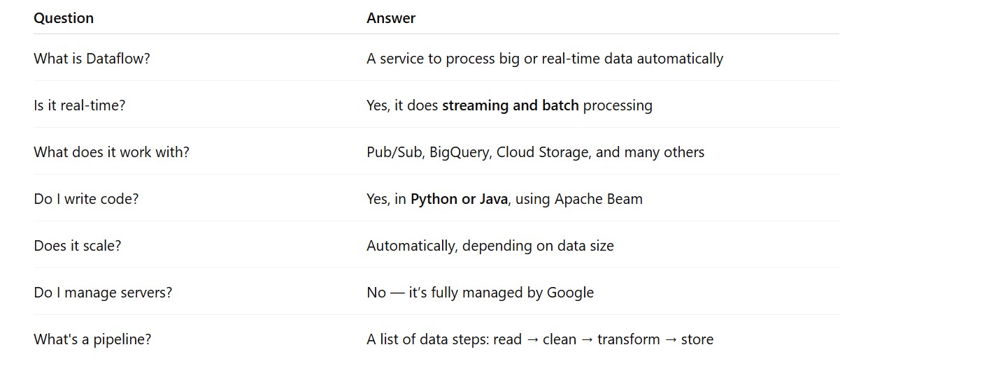Select 'What does it work with?' text
The image size is (989, 375).
[x=111, y=152]
